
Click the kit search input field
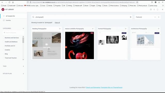[x=82, y=17]
